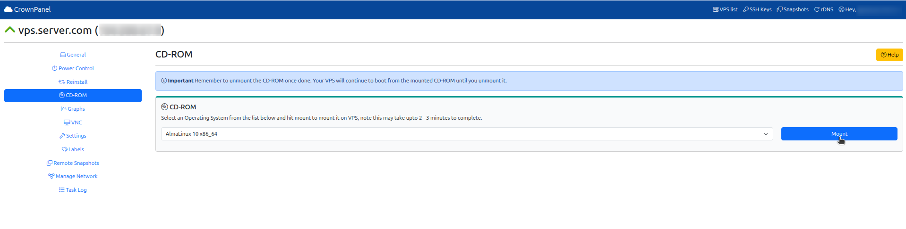The width and height of the screenshot is (906, 229).
Task: Expand the AlmaLinux 10 x86_64 operating system dropdown
Action: click(467, 134)
